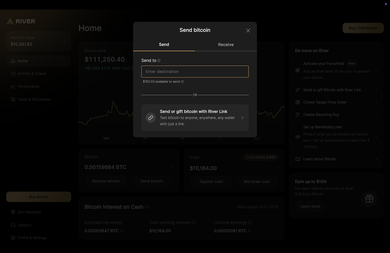Select the 1W chart range
The width and height of the screenshot is (390, 253).
[x=145, y=138]
